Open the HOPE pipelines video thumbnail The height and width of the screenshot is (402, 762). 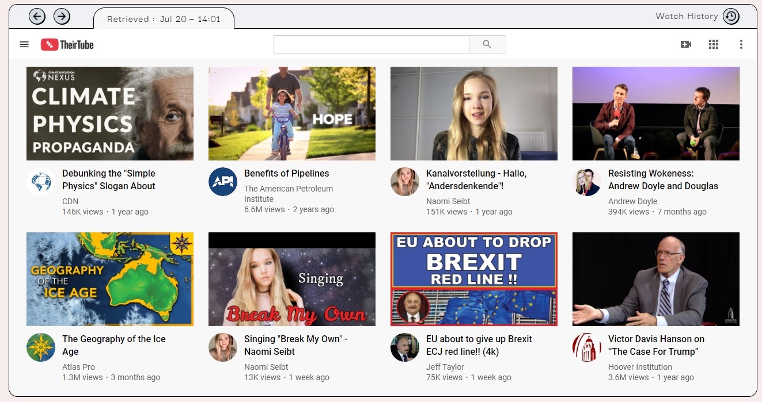click(x=292, y=113)
